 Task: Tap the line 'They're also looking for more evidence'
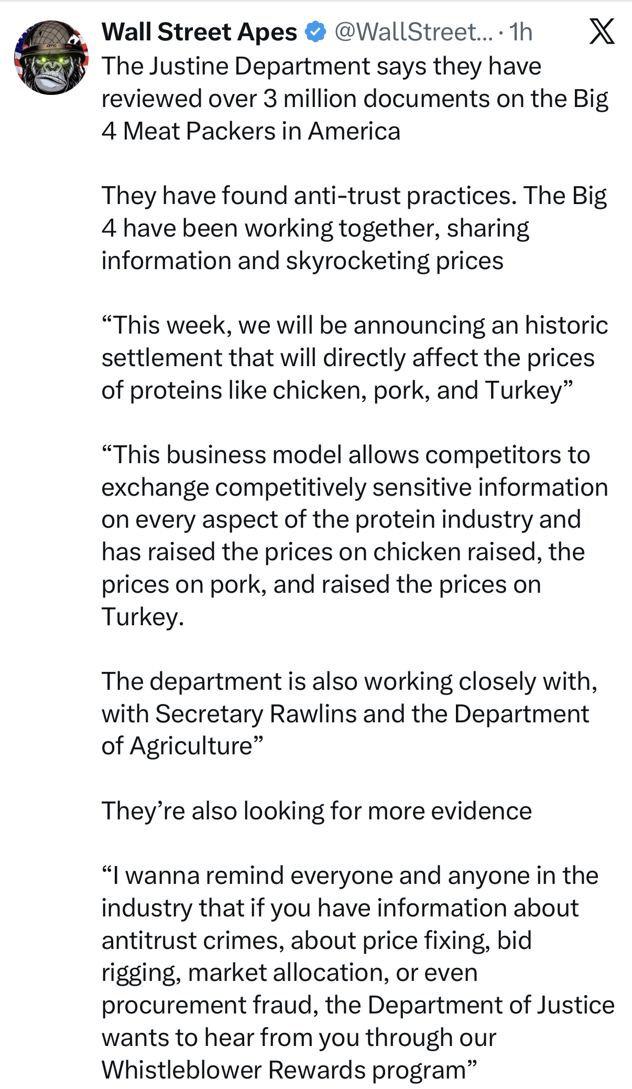click(317, 811)
